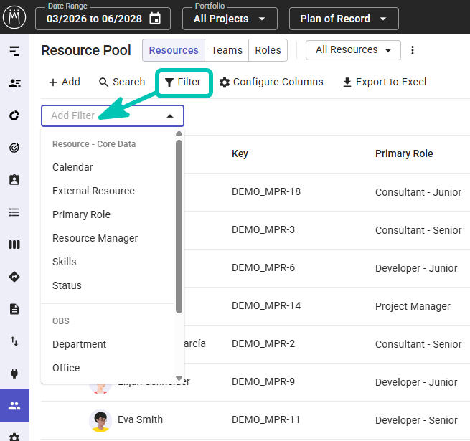Collapse the sidebar menu icon at top
Image resolution: width=470 pixels, height=441 pixels.
pos(14,51)
